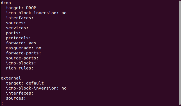Click 'icmp-block-inversion: no' under drop
The height and width of the screenshot is (106, 181).
coord(36,13)
